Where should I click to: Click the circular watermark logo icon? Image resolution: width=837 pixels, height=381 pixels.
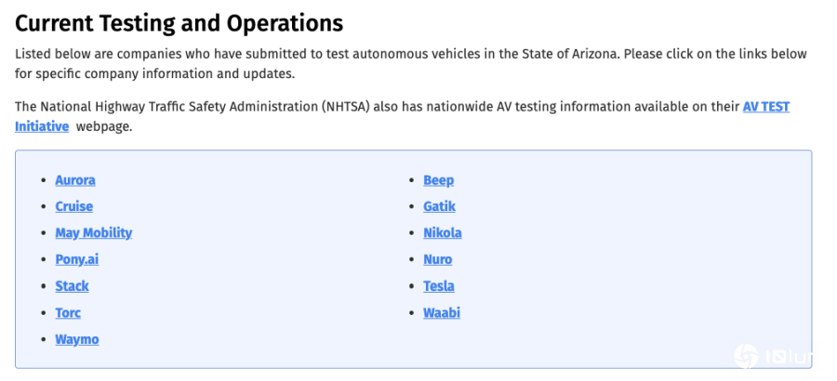(x=745, y=356)
